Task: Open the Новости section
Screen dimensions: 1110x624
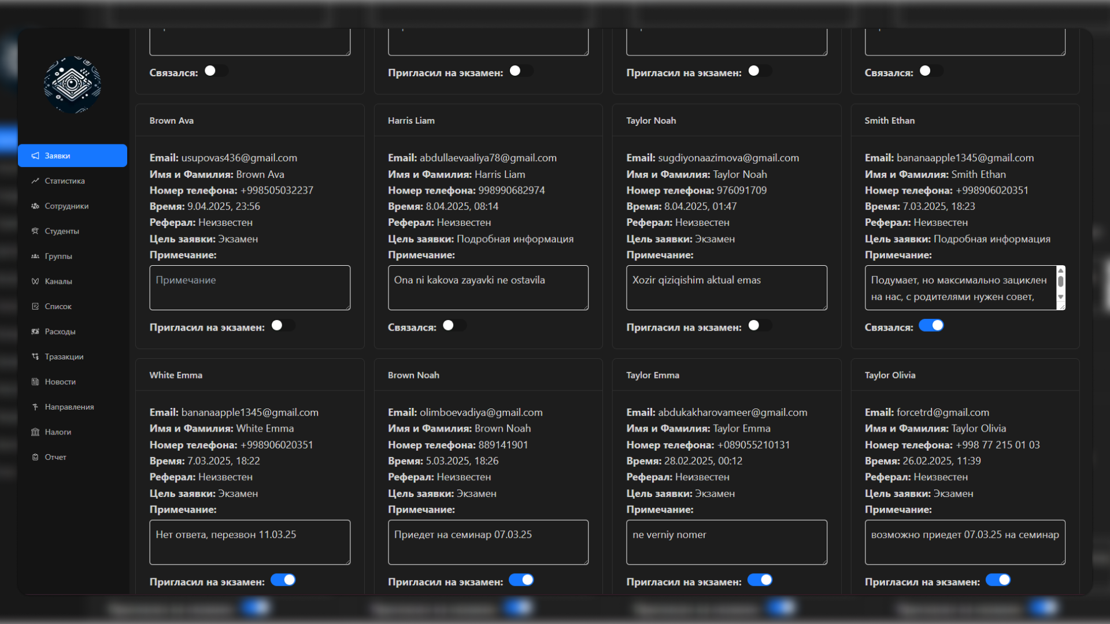Action: pos(72,382)
